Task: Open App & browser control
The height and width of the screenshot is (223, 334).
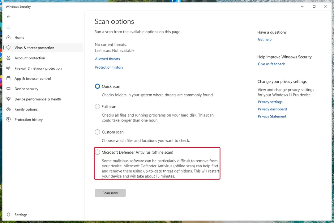Action: pos(44,78)
